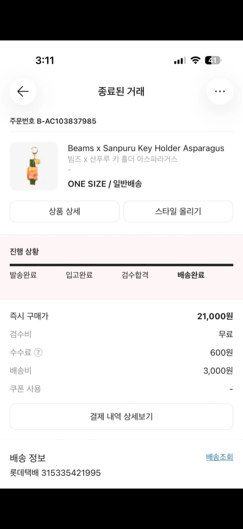
Task: Open 상품 상세 for the Beams key holder
Action: click(x=64, y=211)
